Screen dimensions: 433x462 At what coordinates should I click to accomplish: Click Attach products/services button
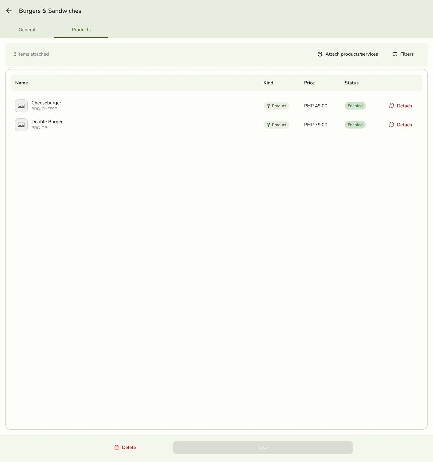(348, 54)
